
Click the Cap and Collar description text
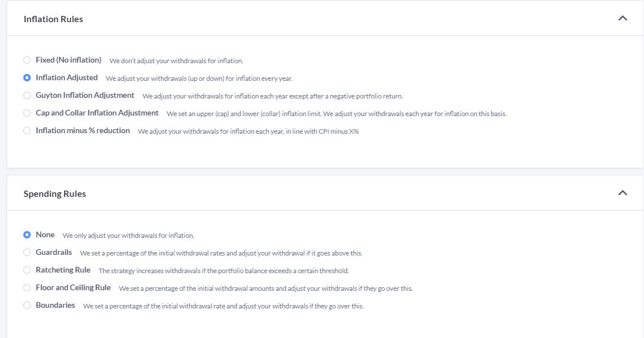336,114
